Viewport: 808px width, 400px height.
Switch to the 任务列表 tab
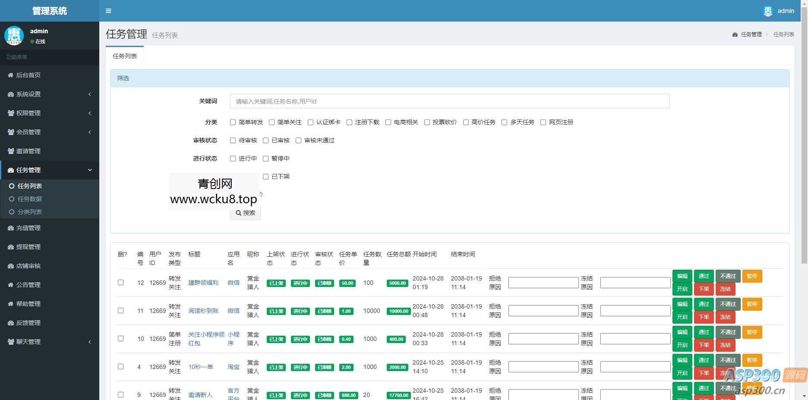coord(125,55)
